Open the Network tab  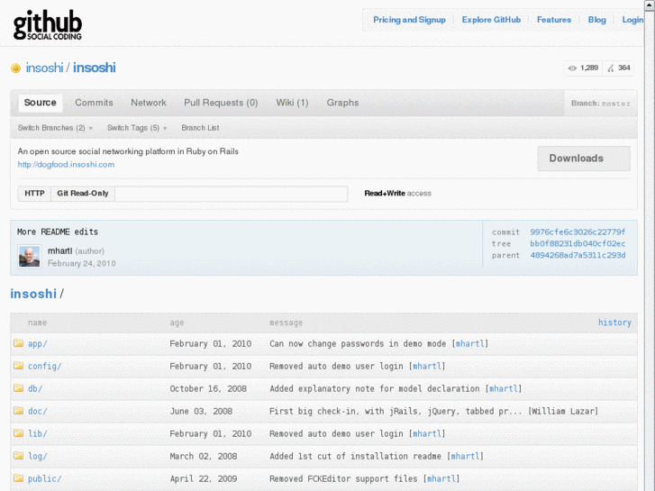coord(149,103)
